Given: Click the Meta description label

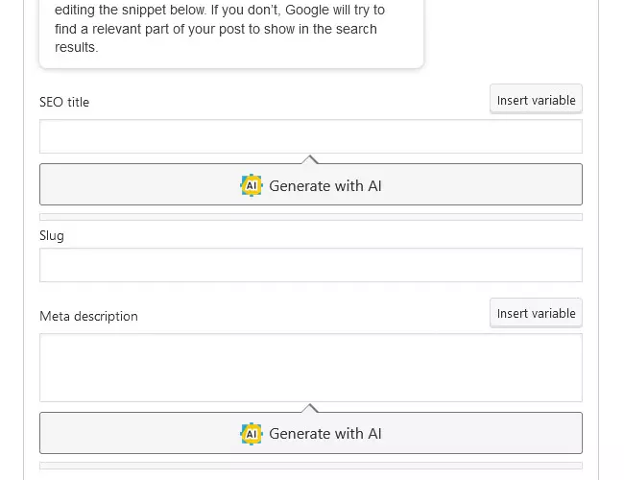Looking at the screenshot, I should pyautogui.click(x=88, y=316).
